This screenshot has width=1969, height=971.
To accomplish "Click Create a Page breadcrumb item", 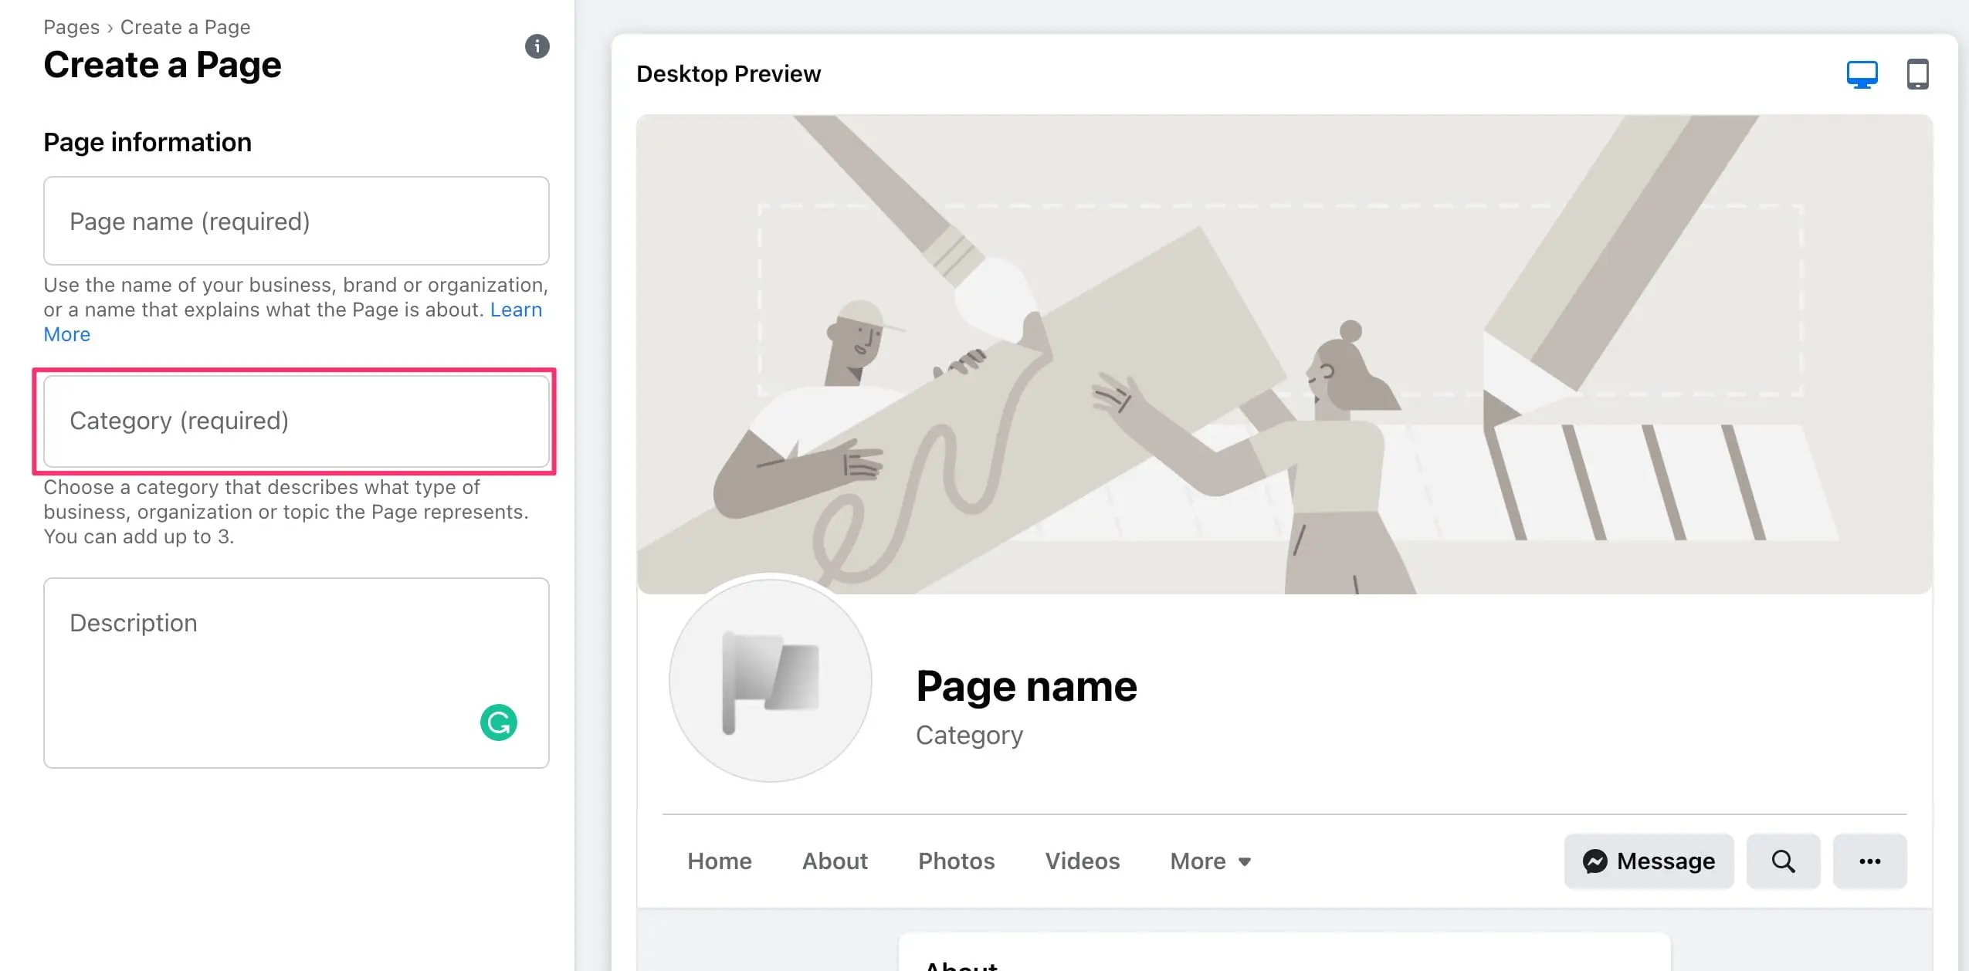I will click(185, 27).
